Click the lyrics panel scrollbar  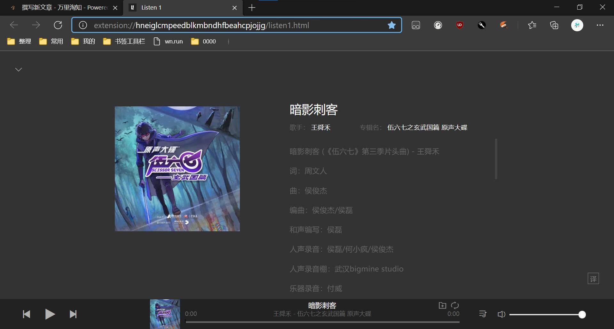coord(496,159)
